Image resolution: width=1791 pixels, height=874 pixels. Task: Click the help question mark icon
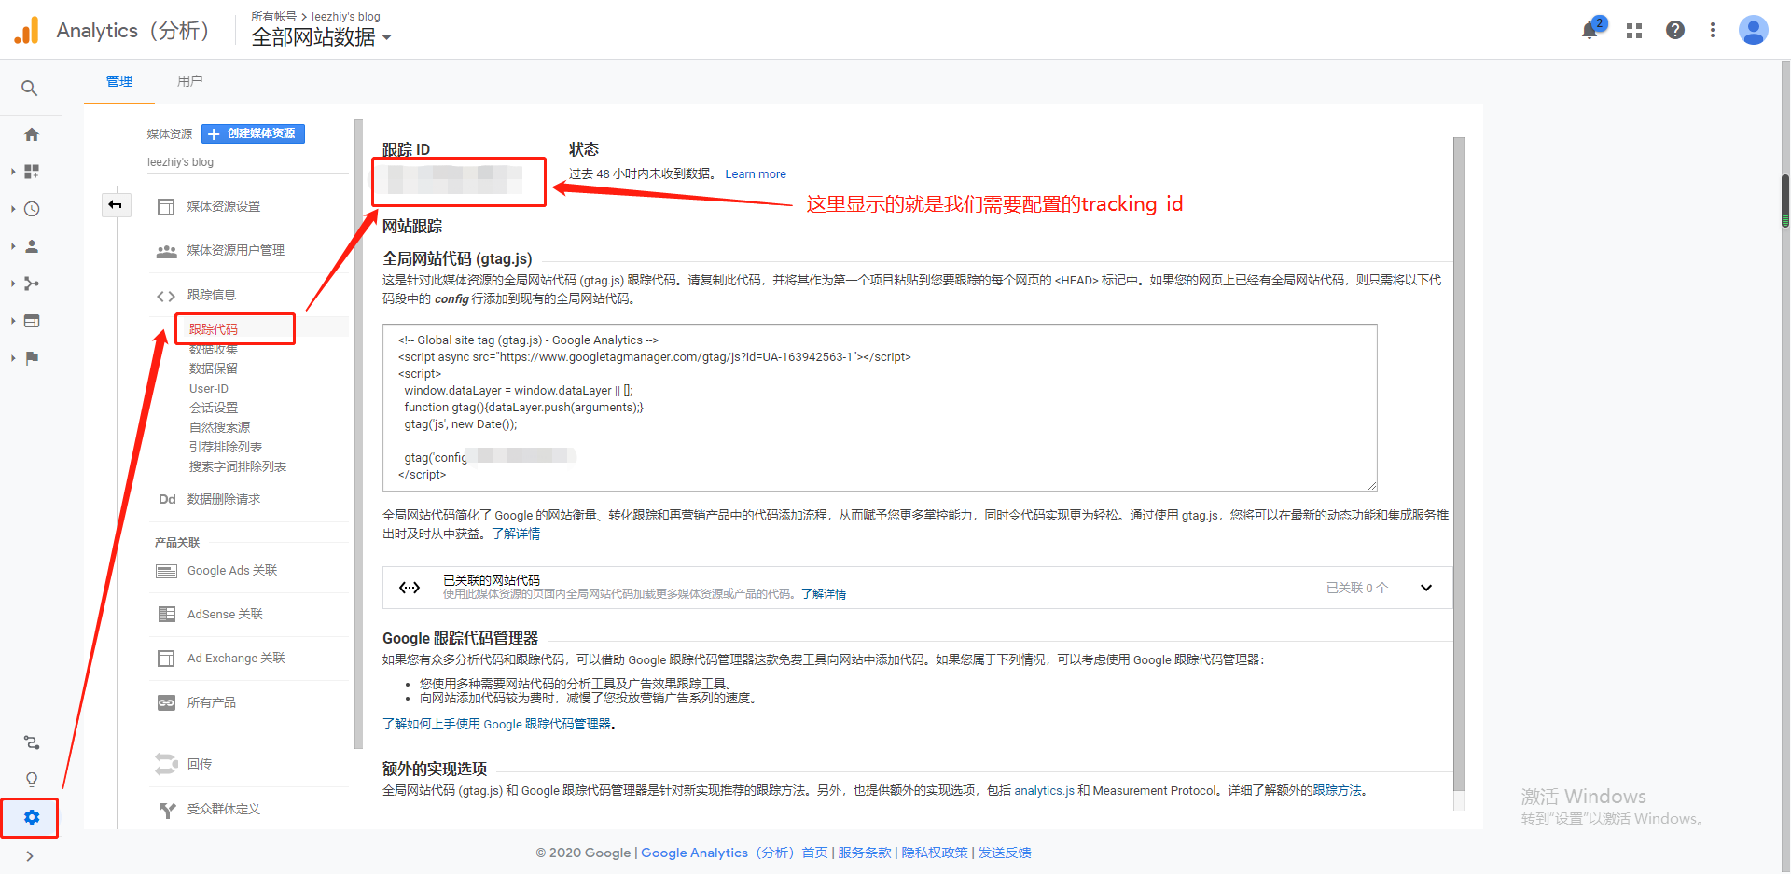pyautogui.click(x=1675, y=30)
